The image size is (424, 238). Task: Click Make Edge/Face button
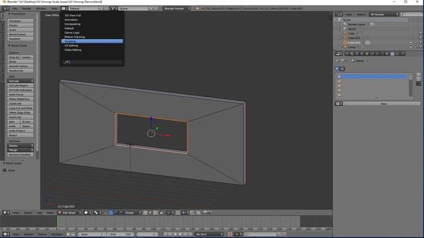(x=21, y=99)
